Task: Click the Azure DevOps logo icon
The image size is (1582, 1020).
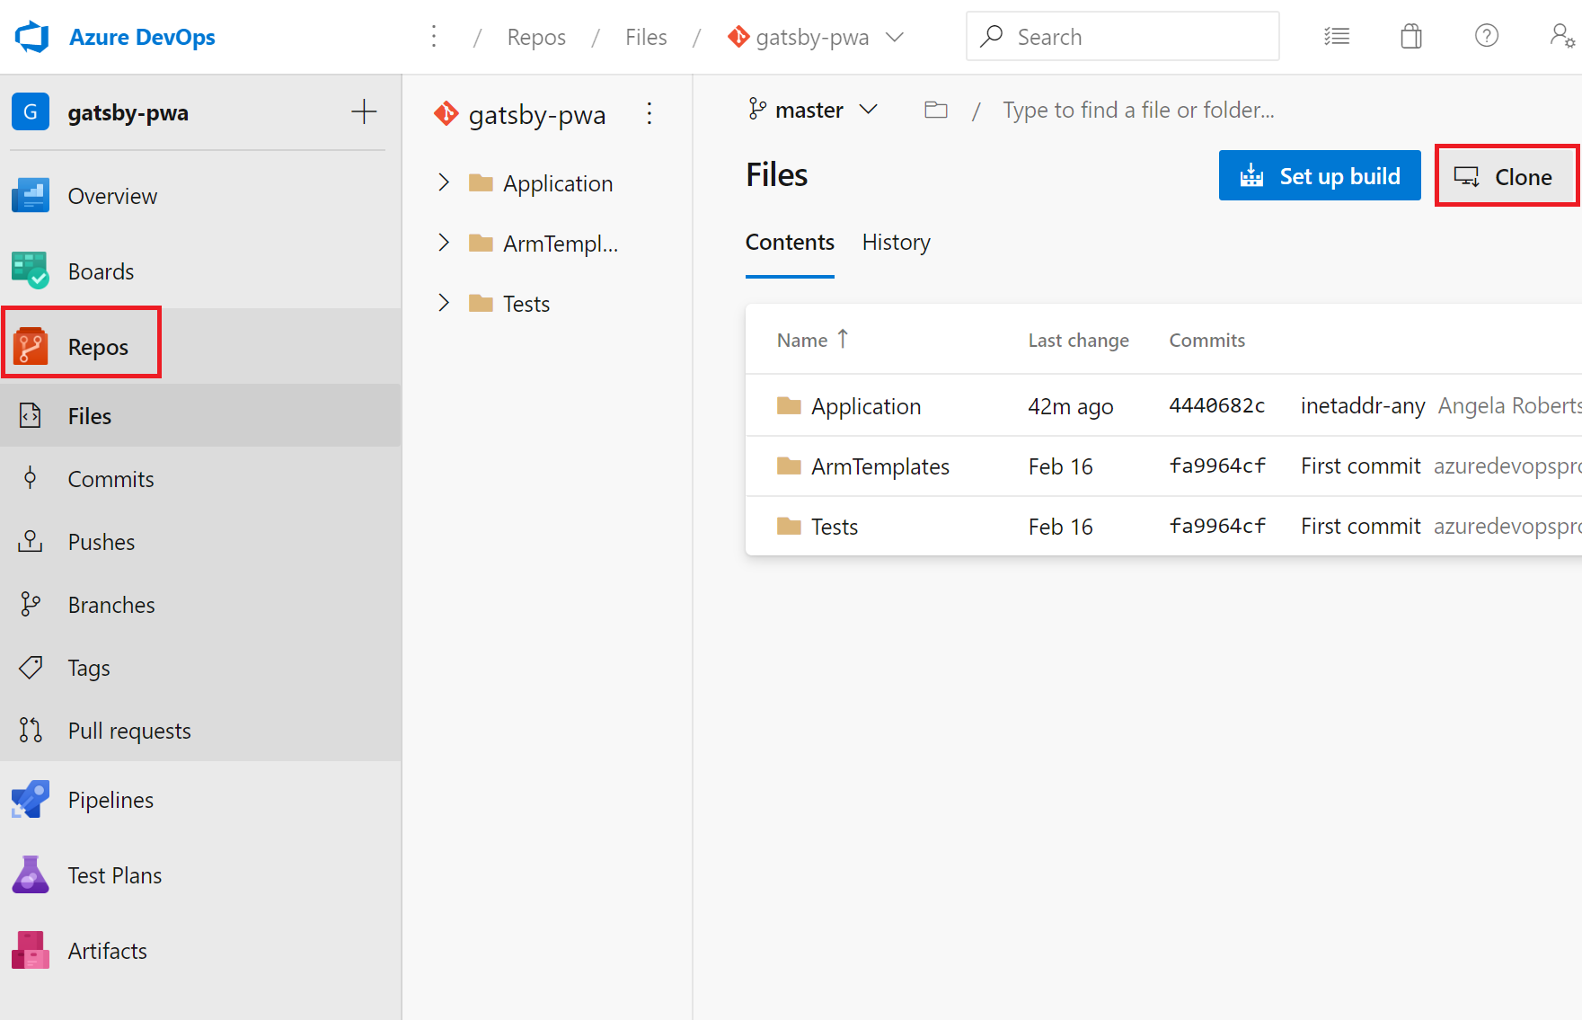Action: click(x=32, y=37)
